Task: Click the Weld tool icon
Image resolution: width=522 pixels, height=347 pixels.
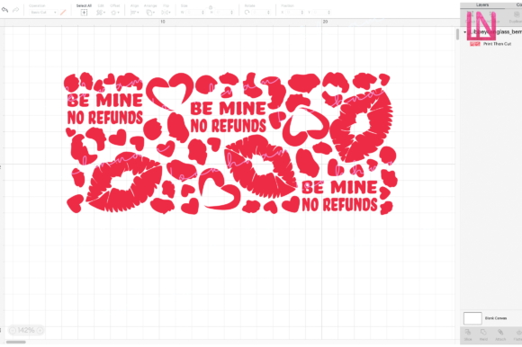Action: click(483, 332)
